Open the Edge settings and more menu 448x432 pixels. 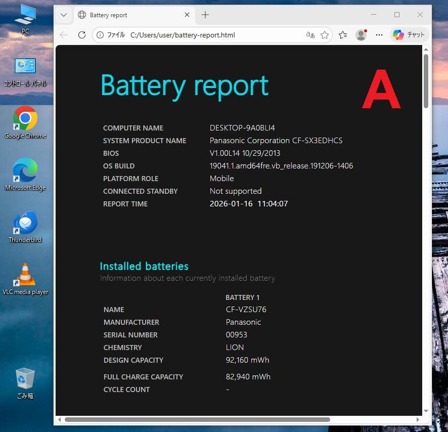(379, 35)
